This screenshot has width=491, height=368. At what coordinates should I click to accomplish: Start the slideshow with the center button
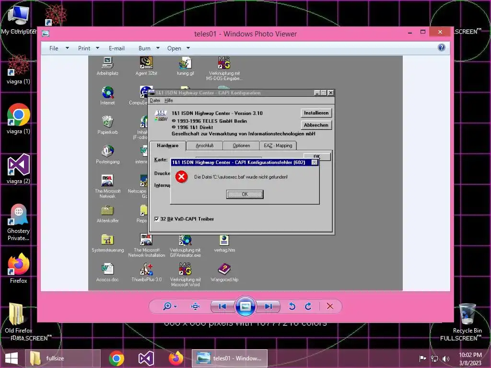[245, 306]
